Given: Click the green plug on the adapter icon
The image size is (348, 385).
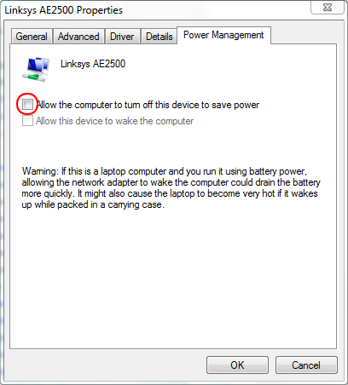Looking at the screenshot, I should [x=32, y=77].
